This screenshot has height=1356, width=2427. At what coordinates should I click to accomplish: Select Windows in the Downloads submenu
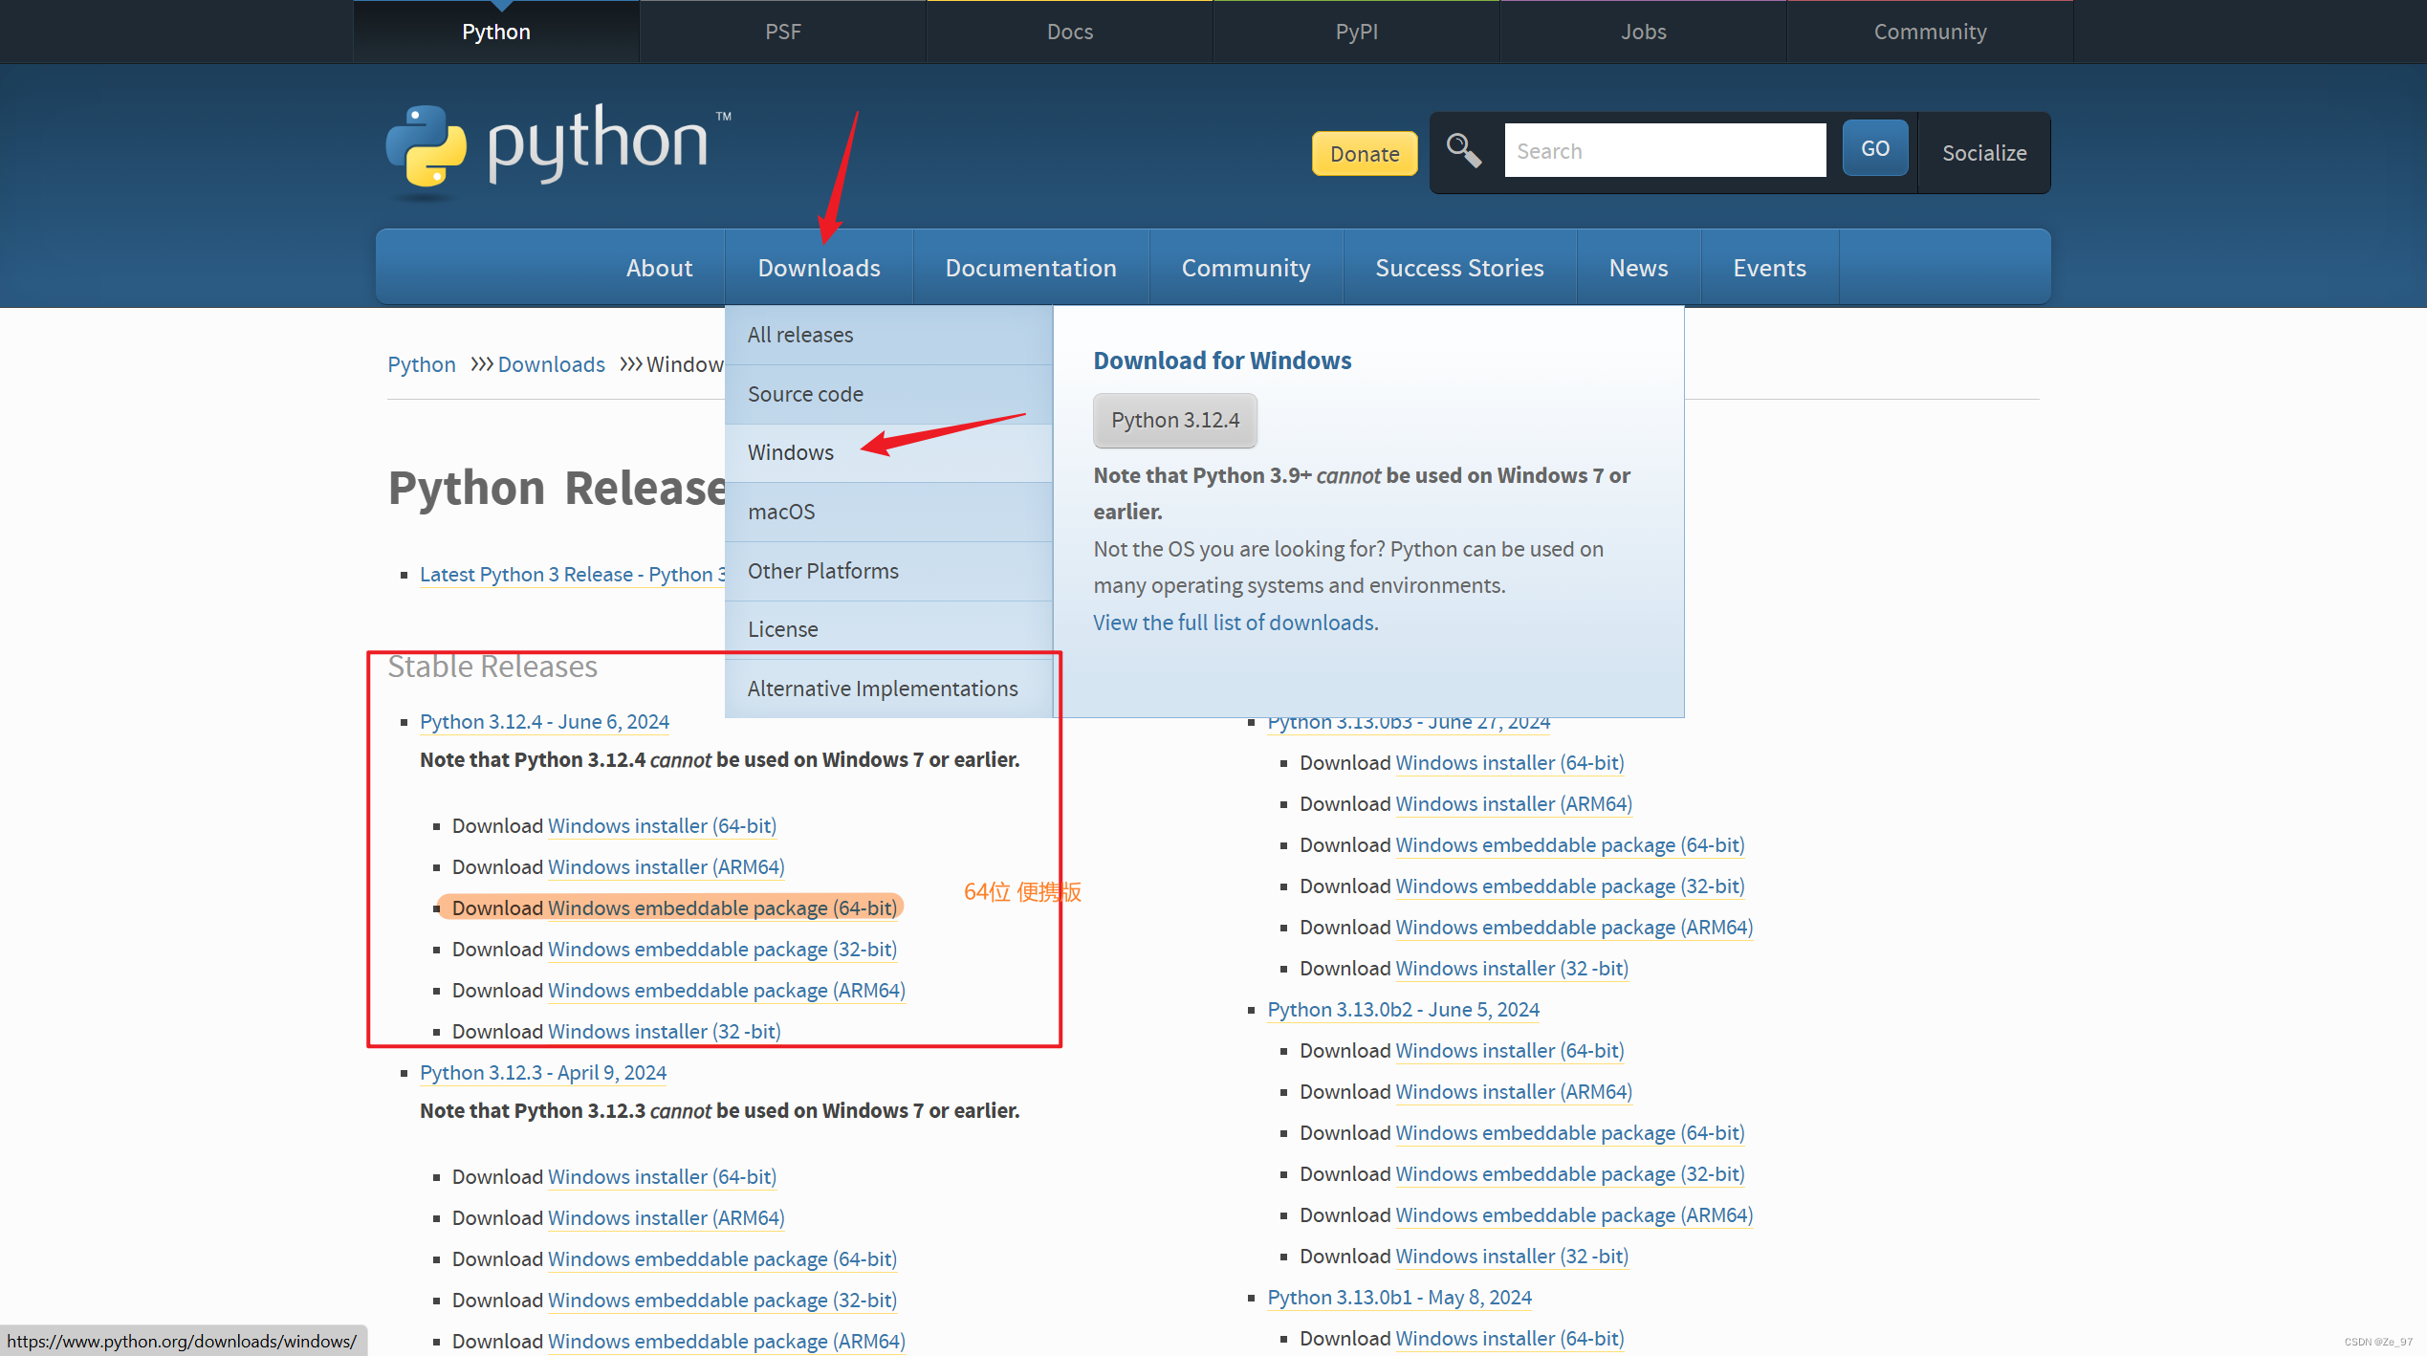coord(791,452)
